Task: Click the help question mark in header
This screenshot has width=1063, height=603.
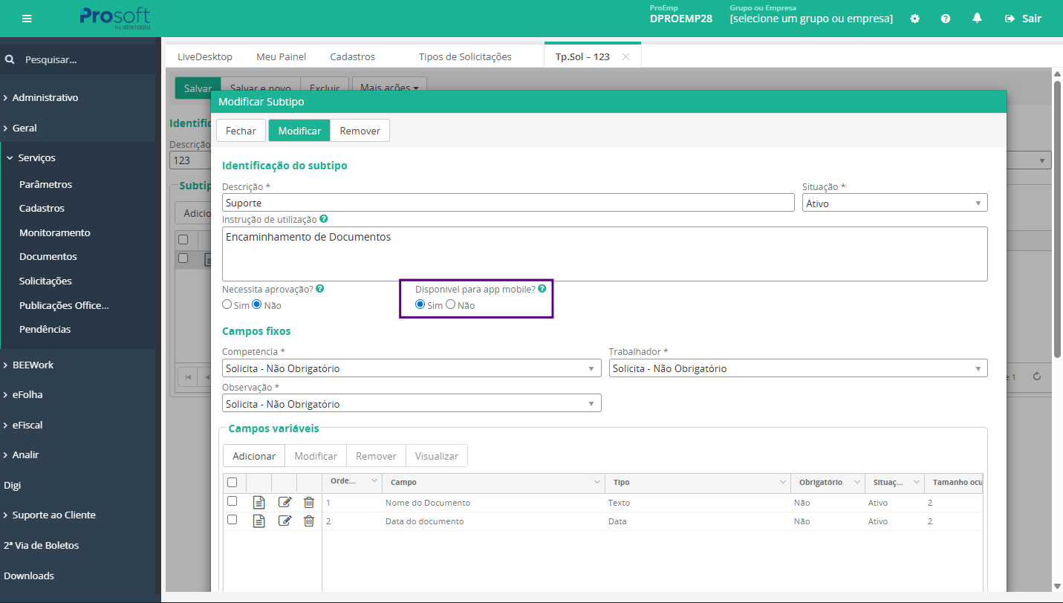Action: [945, 19]
